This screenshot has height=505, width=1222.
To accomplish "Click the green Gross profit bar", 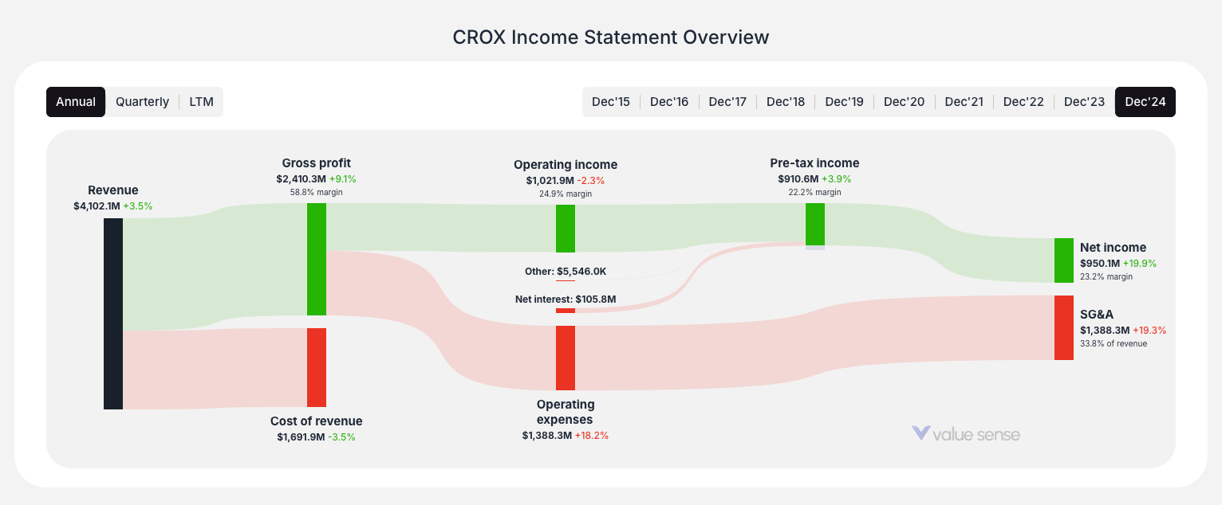I will pyautogui.click(x=317, y=259).
